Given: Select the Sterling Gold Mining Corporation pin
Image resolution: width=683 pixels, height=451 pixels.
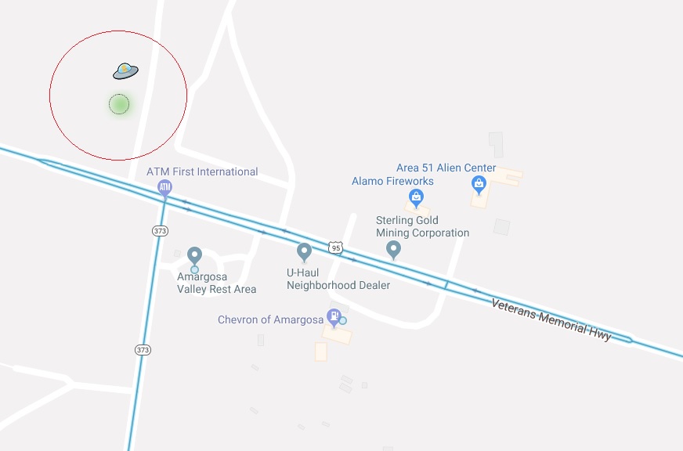Looking at the screenshot, I should pos(393,251).
